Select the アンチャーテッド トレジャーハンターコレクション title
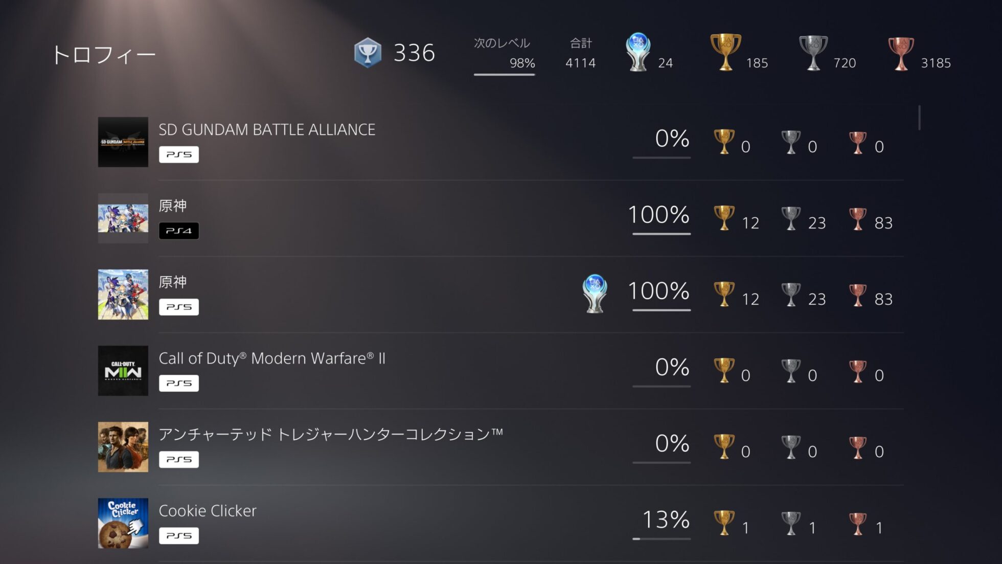Screen dimensions: 1002x564 coord(331,435)
